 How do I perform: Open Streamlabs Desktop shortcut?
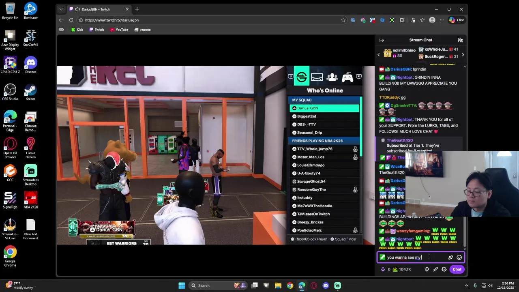(31, 176)
